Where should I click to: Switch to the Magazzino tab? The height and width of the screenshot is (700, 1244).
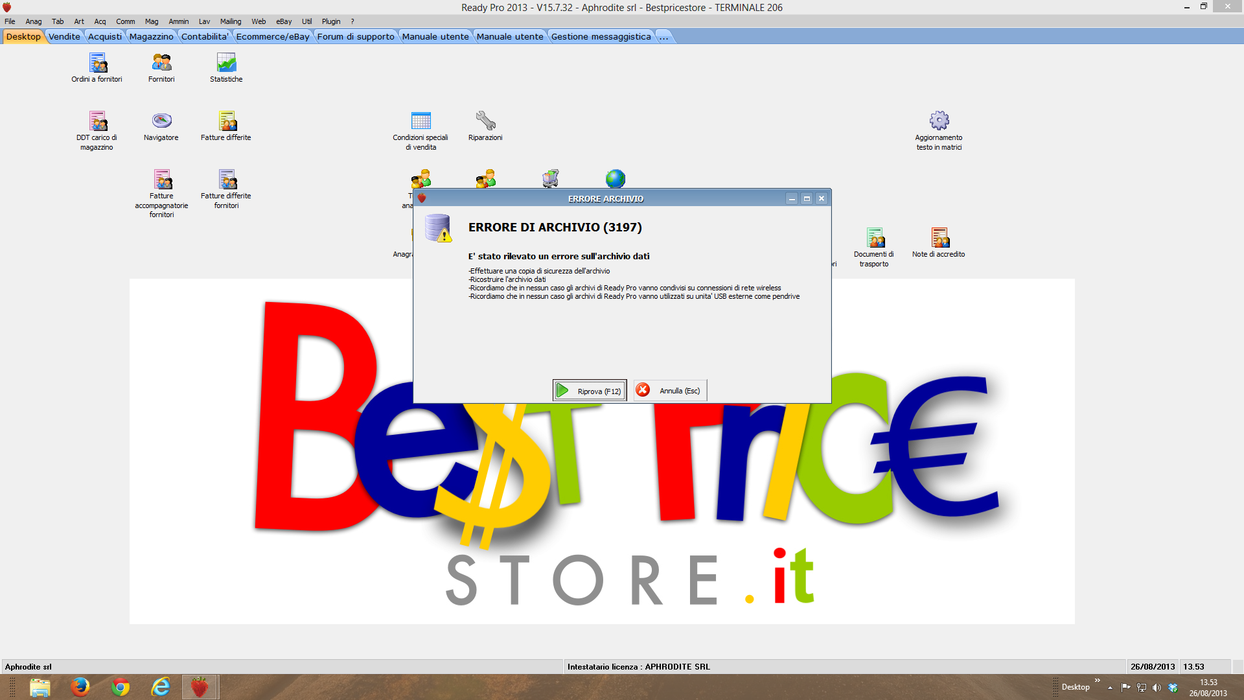(x=151, y=37)
